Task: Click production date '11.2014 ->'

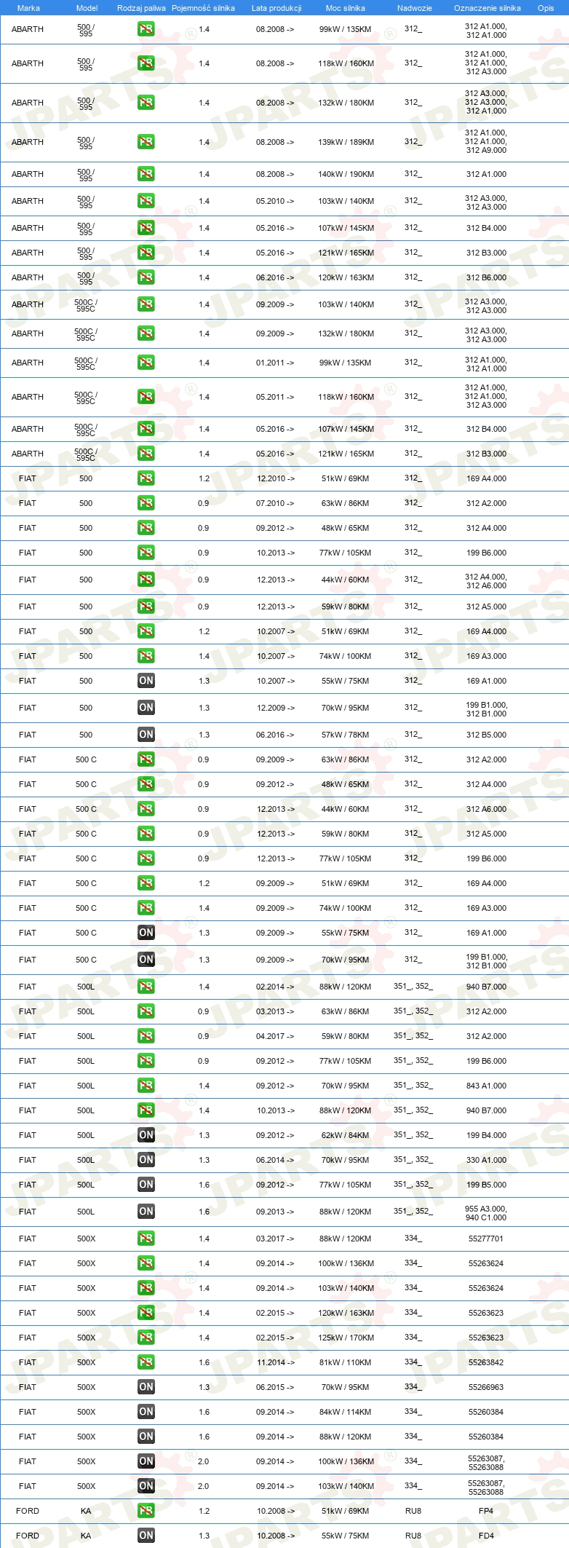Action: click(275, 1362)
